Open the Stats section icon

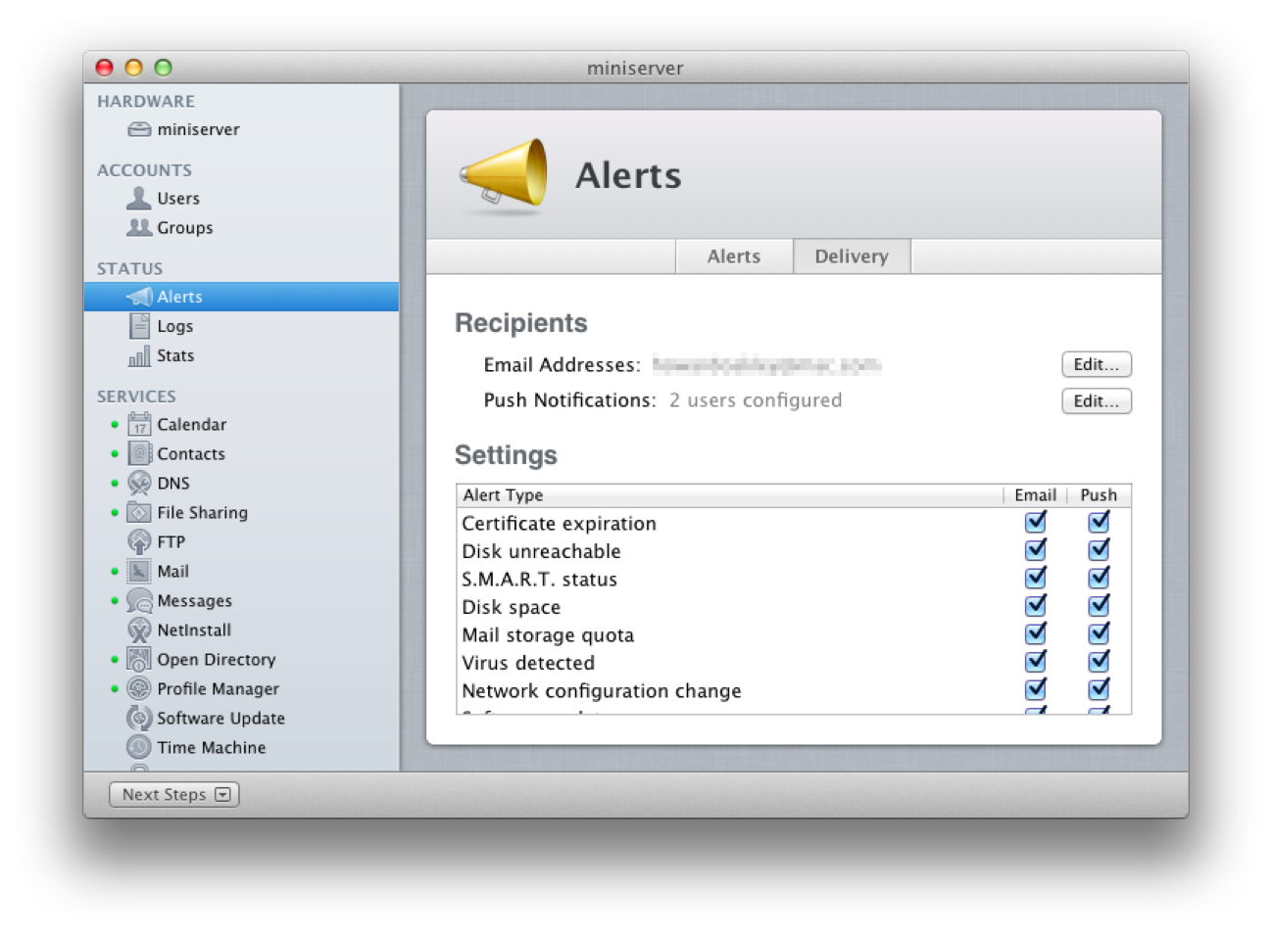click(138, 355)
